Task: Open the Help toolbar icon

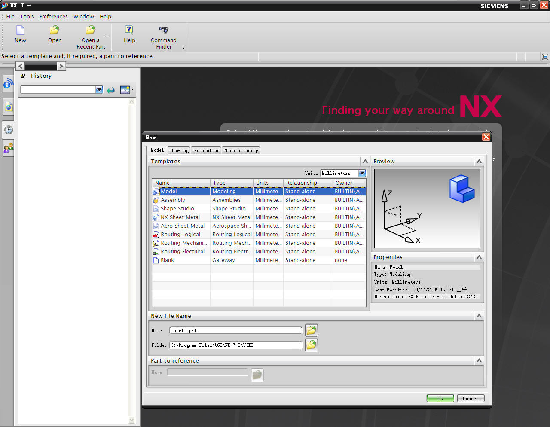Action: pos(129,30)
